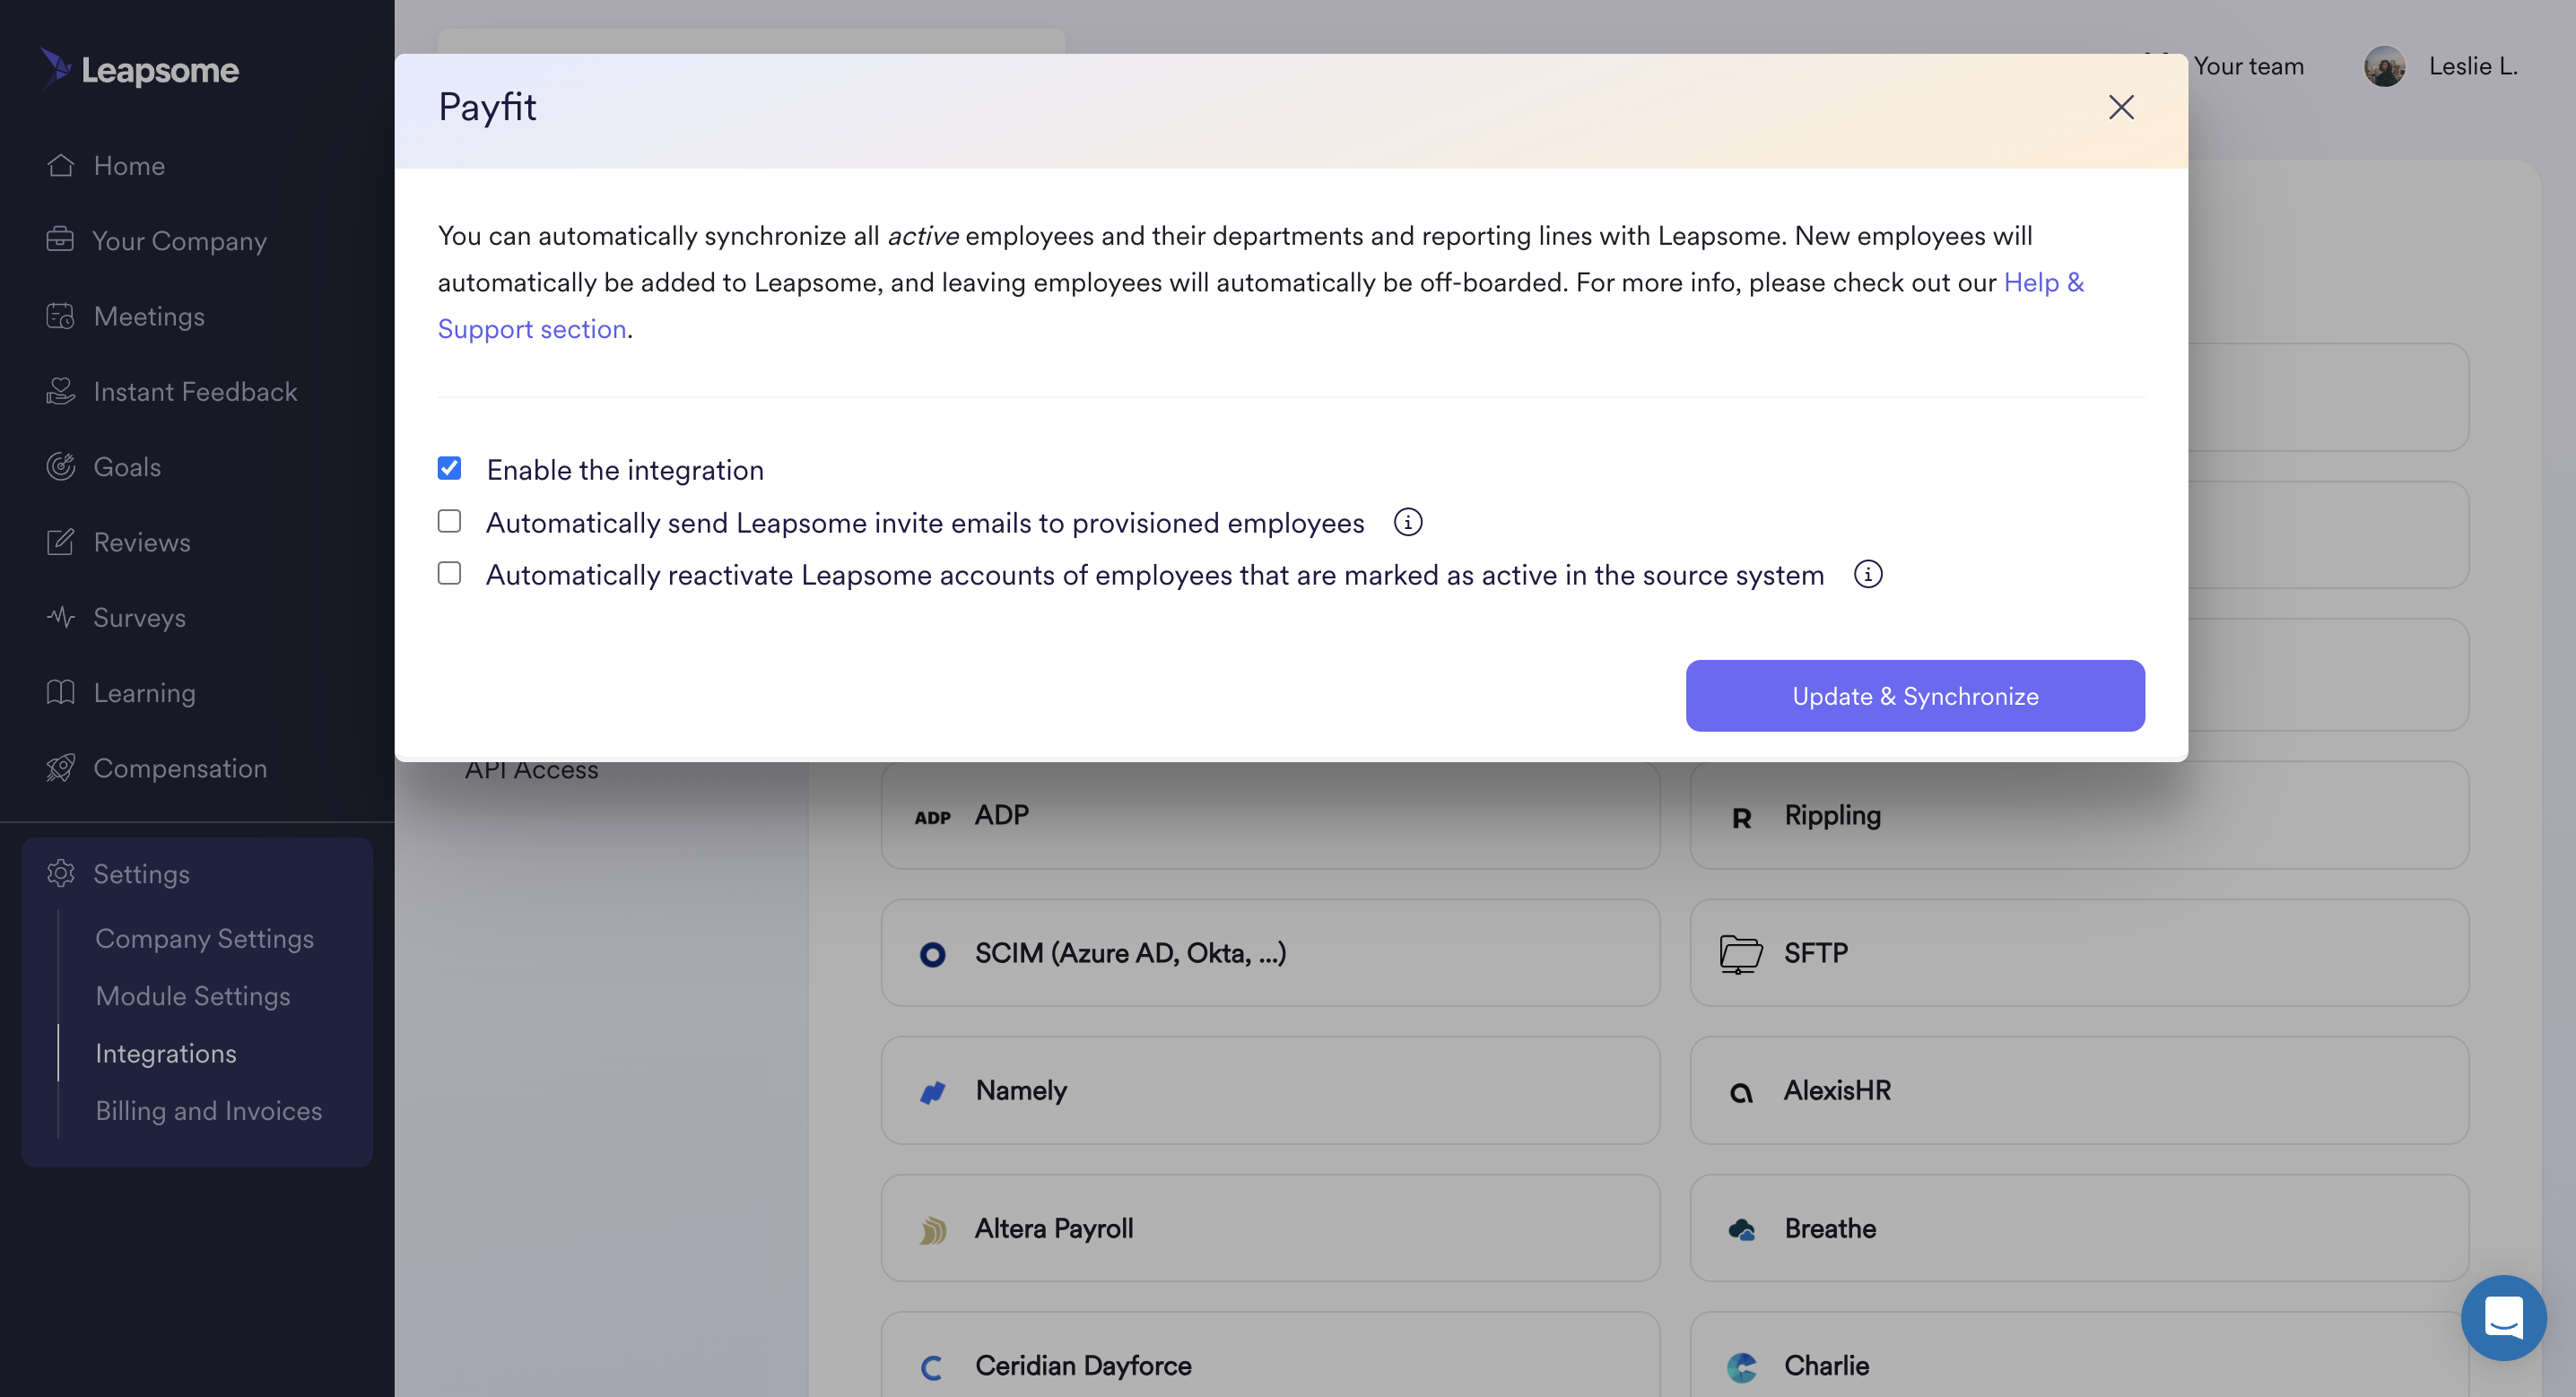Close the Payfit dialog
This screenshot has height=1397, width=2576.
point(2121,107)
